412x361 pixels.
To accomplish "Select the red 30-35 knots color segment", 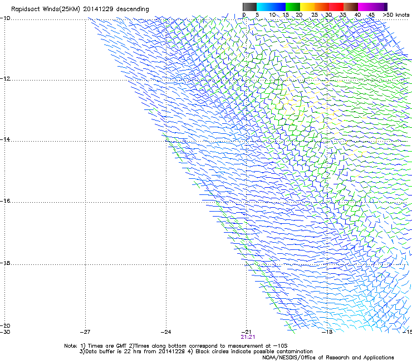I will pos(336,7).
